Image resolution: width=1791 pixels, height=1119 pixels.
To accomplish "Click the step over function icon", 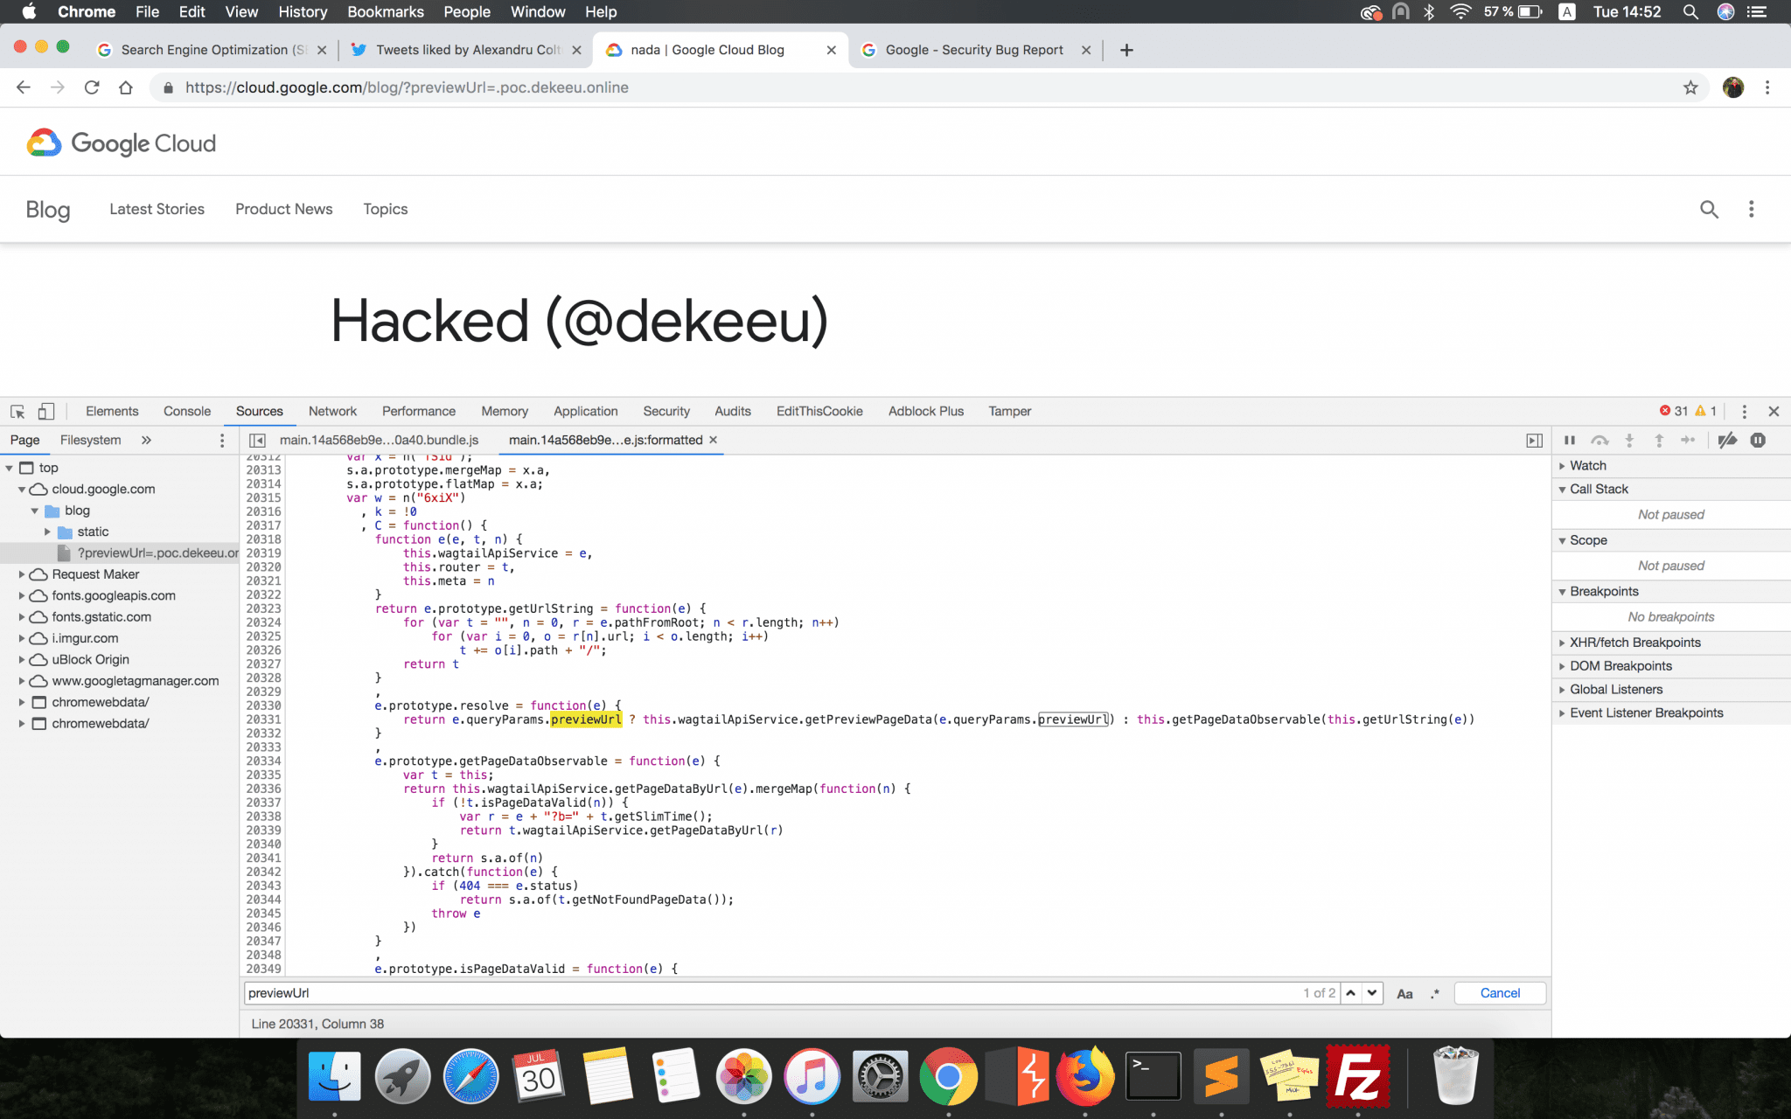I will [1599, 441].
